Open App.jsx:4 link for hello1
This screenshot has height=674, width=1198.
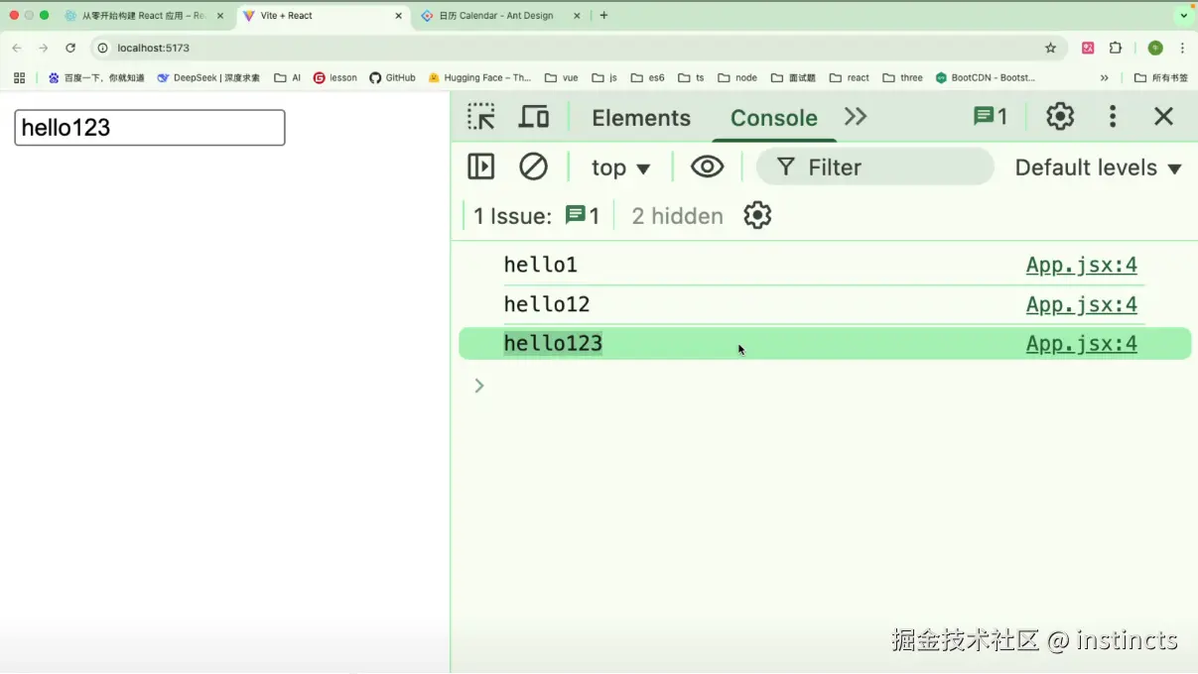coord(1082,266)
